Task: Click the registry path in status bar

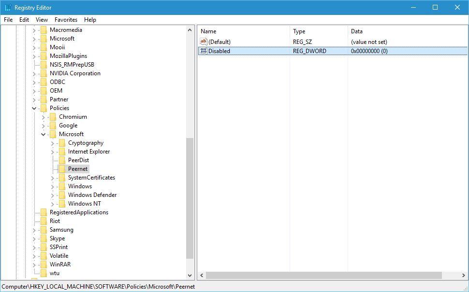Action: [x=98, y=287]
